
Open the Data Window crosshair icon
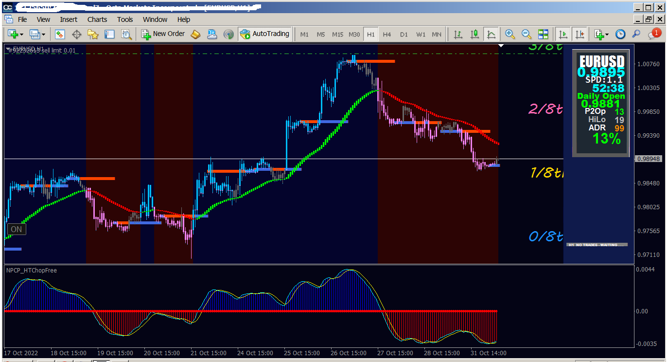(76, 34)
